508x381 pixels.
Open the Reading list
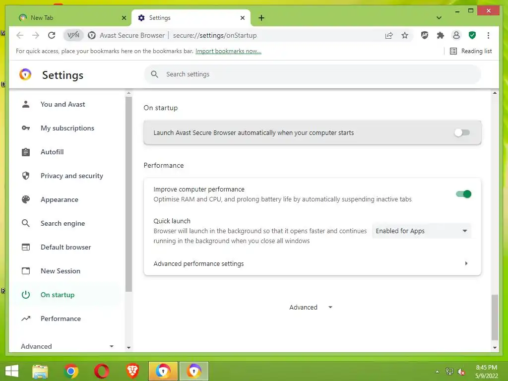pyautogui.click(x=471, y=51)
